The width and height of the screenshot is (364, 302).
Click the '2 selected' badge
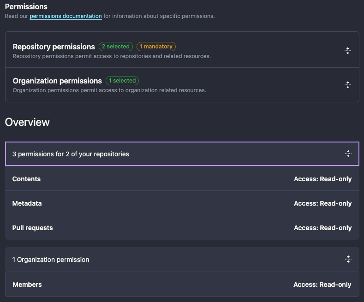115,47
